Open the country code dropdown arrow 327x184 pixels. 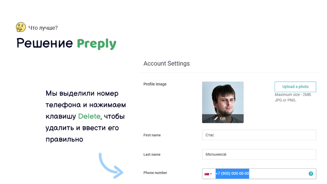click(211, 174)
